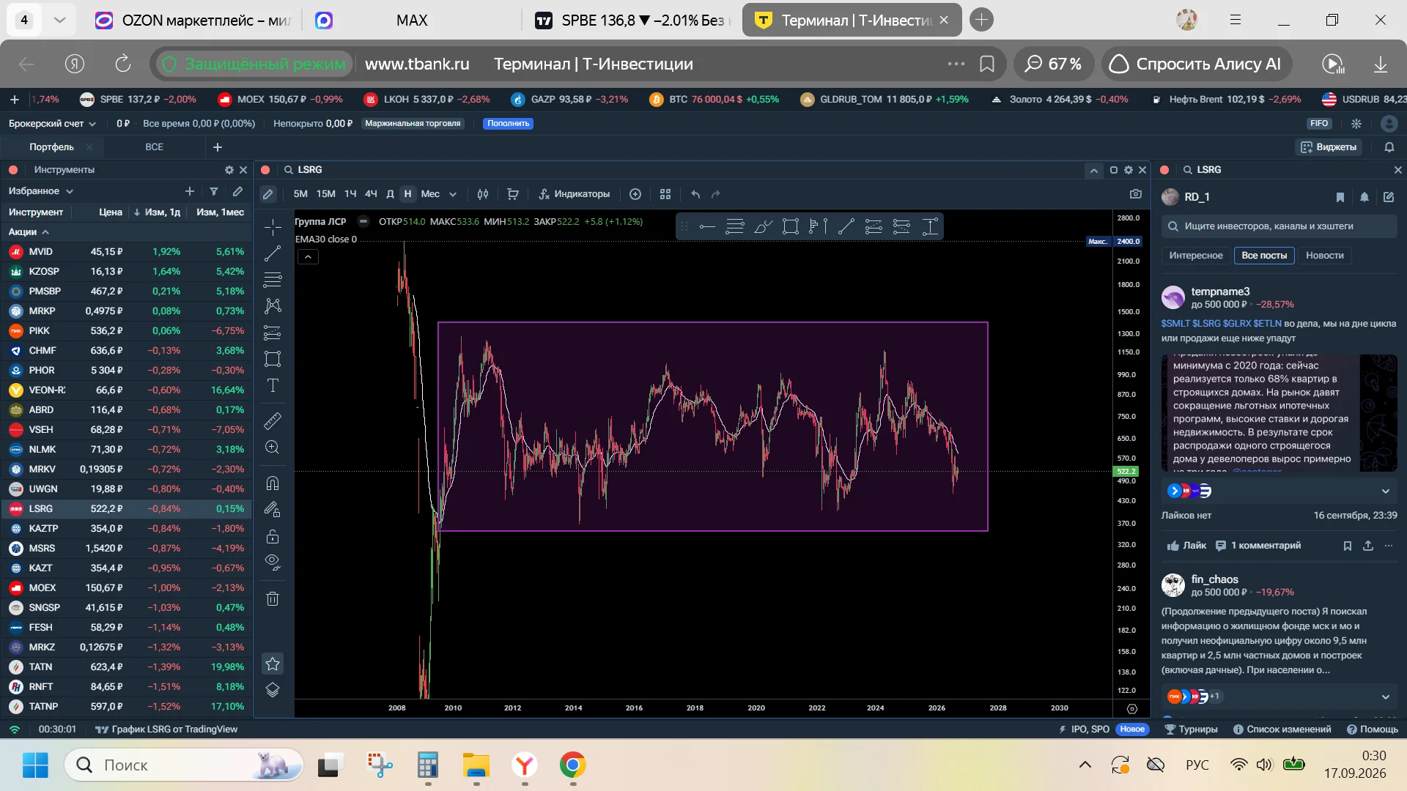
Task: Open favorite drawing tools star
Action: [273, 664]
